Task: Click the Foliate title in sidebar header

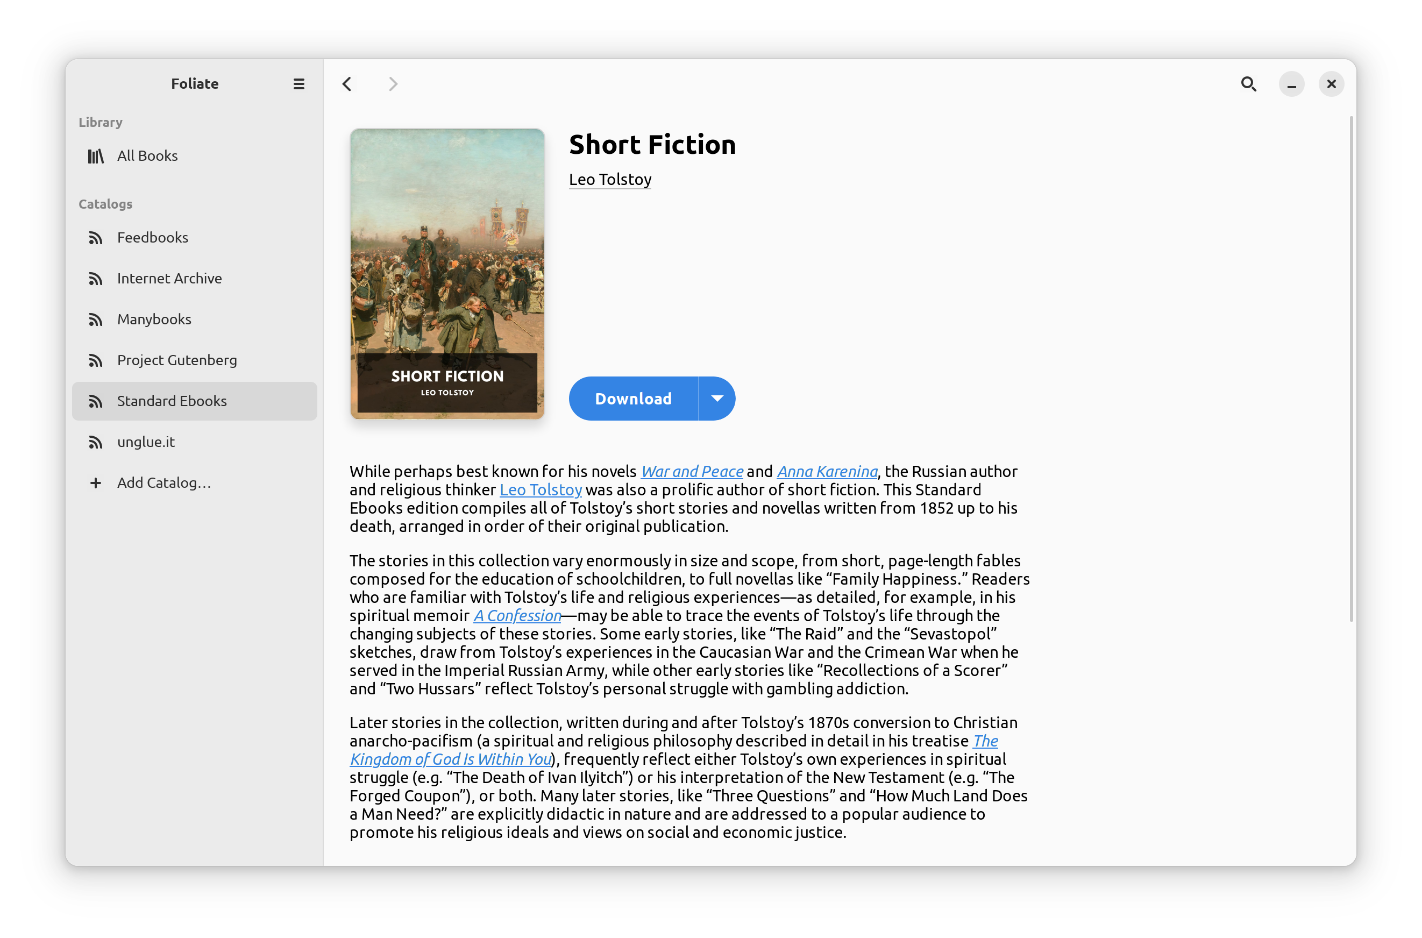Action: [x=195, y=84]
